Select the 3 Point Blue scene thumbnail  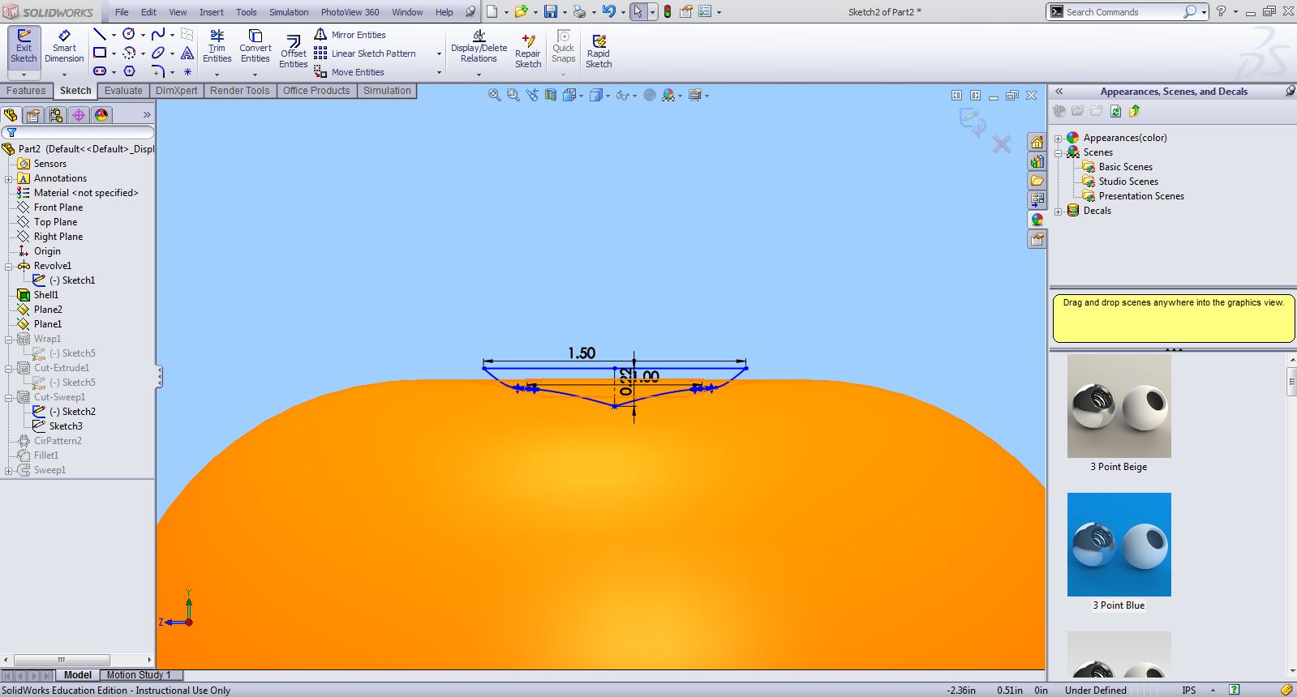1119,545
